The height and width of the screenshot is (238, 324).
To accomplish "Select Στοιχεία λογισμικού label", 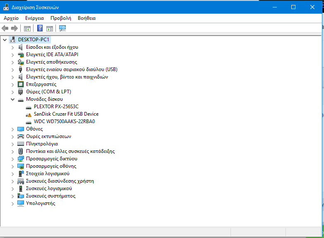I will [x=48, y=174].
